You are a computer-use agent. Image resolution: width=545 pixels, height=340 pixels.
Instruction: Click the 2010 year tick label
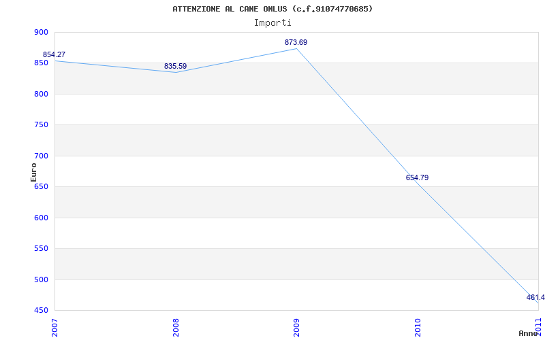(418, 326)
